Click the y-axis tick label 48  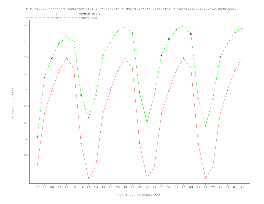(26, 155)
